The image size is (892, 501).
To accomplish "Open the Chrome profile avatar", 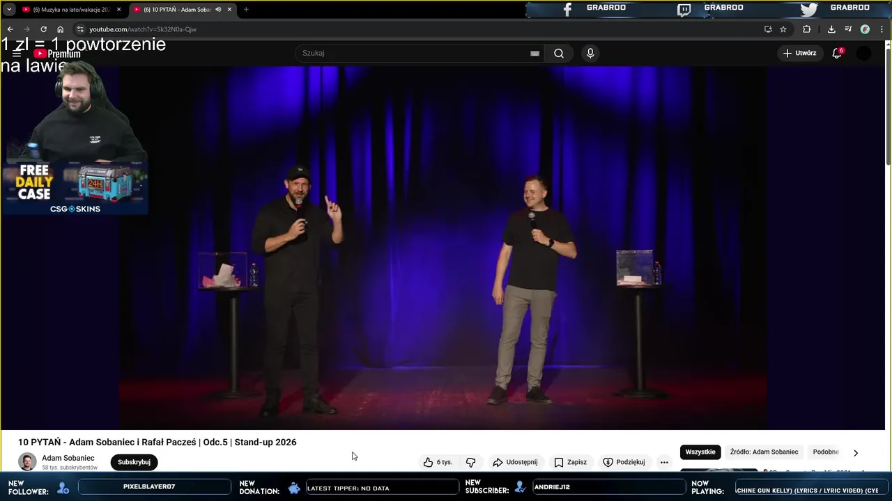I will point(865,29).
